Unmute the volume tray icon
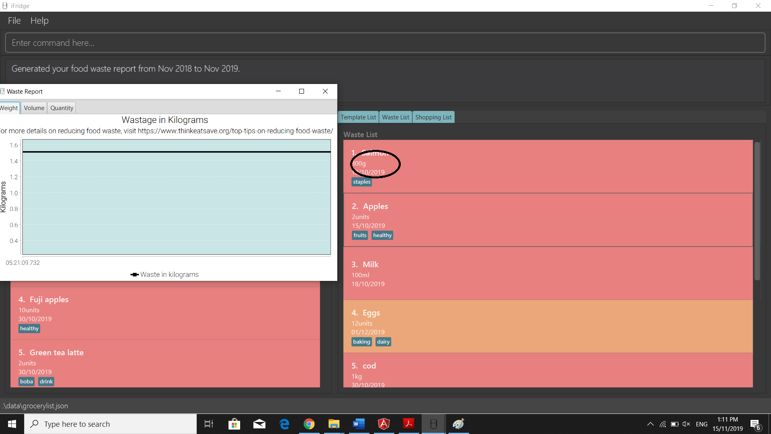 pyautogui.click(x=686, y=424)
